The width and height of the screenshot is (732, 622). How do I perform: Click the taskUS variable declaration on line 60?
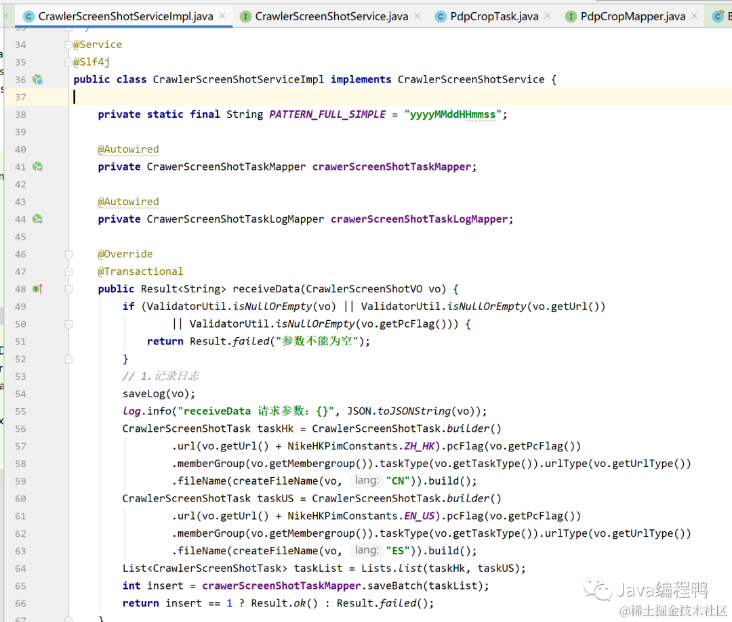click(x=275, y=499)
